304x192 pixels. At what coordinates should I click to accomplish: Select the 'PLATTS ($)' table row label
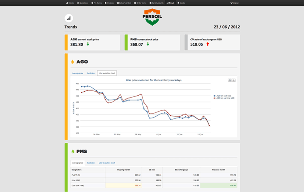(76, 175)
